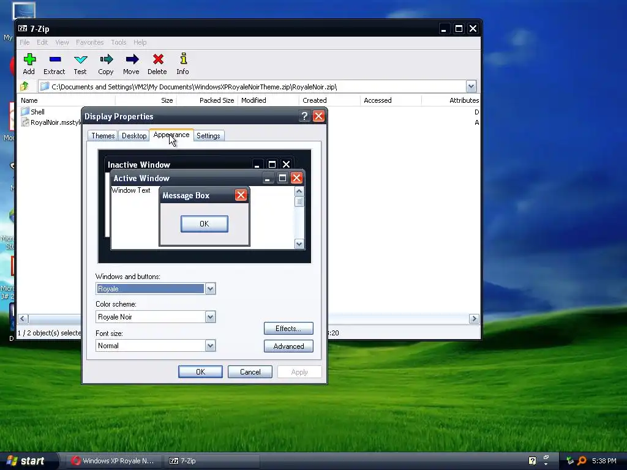Click the Add toolbar icon in 7-Zip
Viewport: 627px width, 470px height.
pyautogui.click(x=29, y=64)
